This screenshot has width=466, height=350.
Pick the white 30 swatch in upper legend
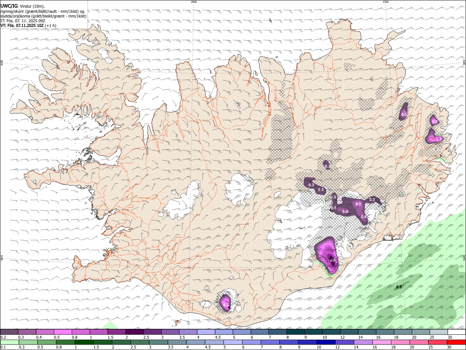457,332
